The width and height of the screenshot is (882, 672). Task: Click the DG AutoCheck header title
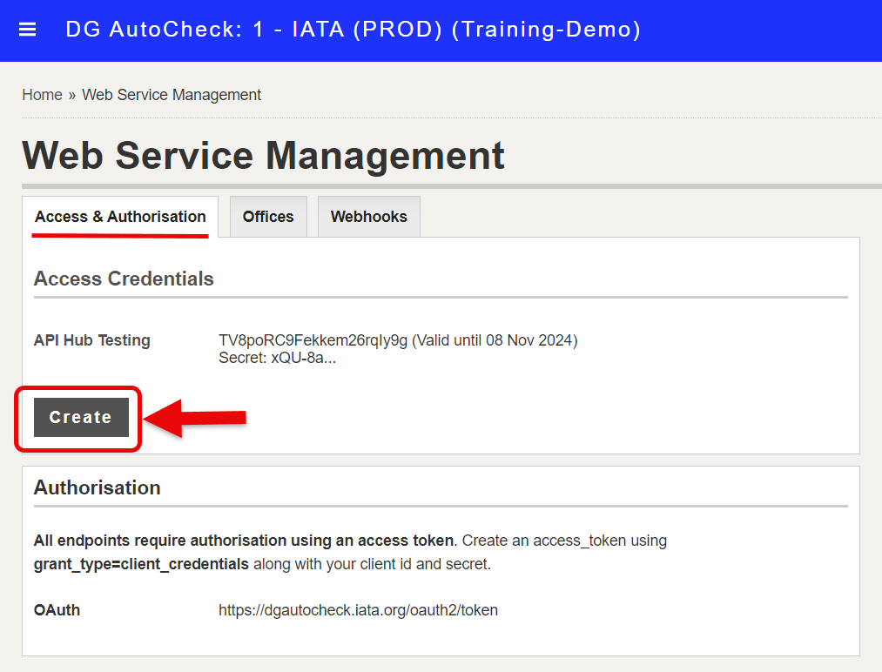click(353, 30)
